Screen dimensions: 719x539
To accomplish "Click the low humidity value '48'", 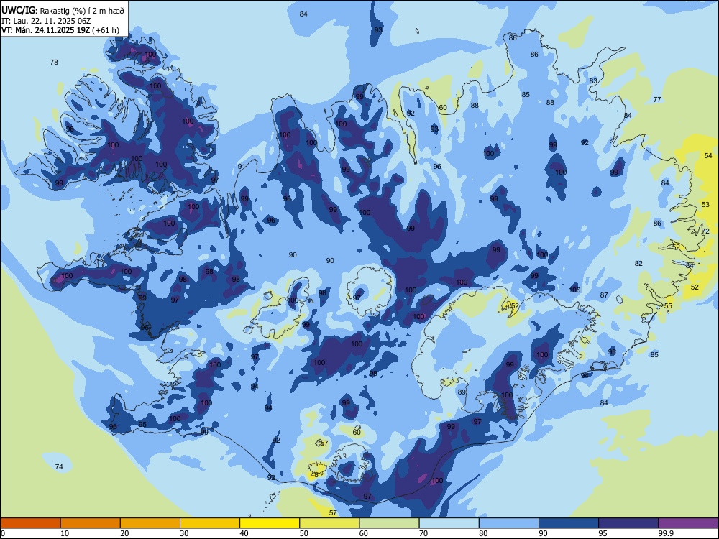I will (x=314, y=475).
